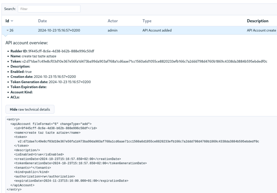277x193 pixels.
Task: Sort the table by the Actor column header
Action: 113,21
